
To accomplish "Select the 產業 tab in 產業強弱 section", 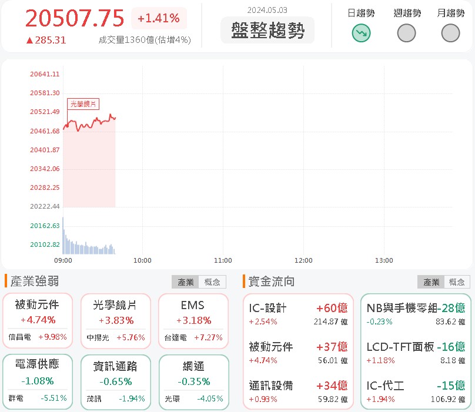I will point(185,282).
